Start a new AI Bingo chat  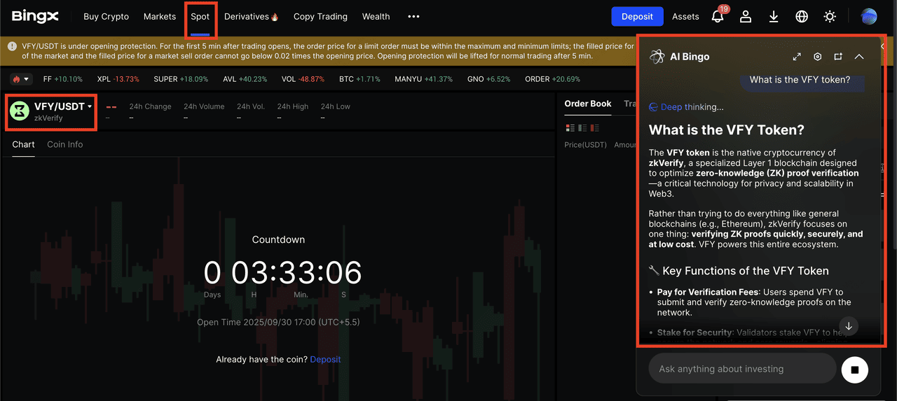point(838,57)
